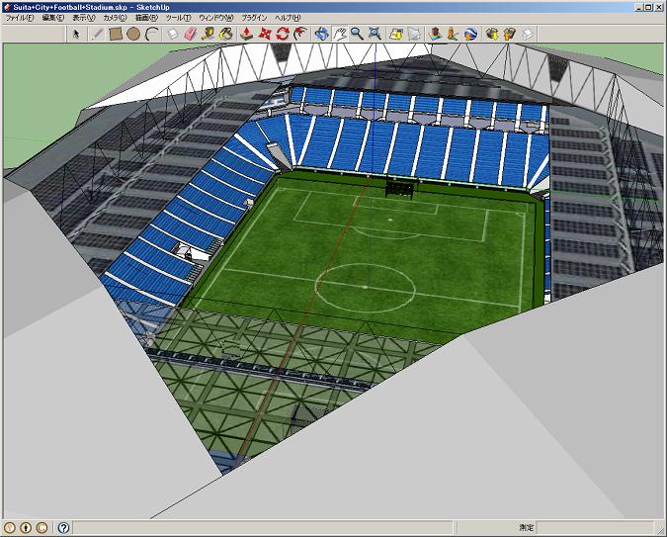Select the arrow Select tool
Image resolution: width=667 pixels, height=537 pixels.
(x=78, y=34)
